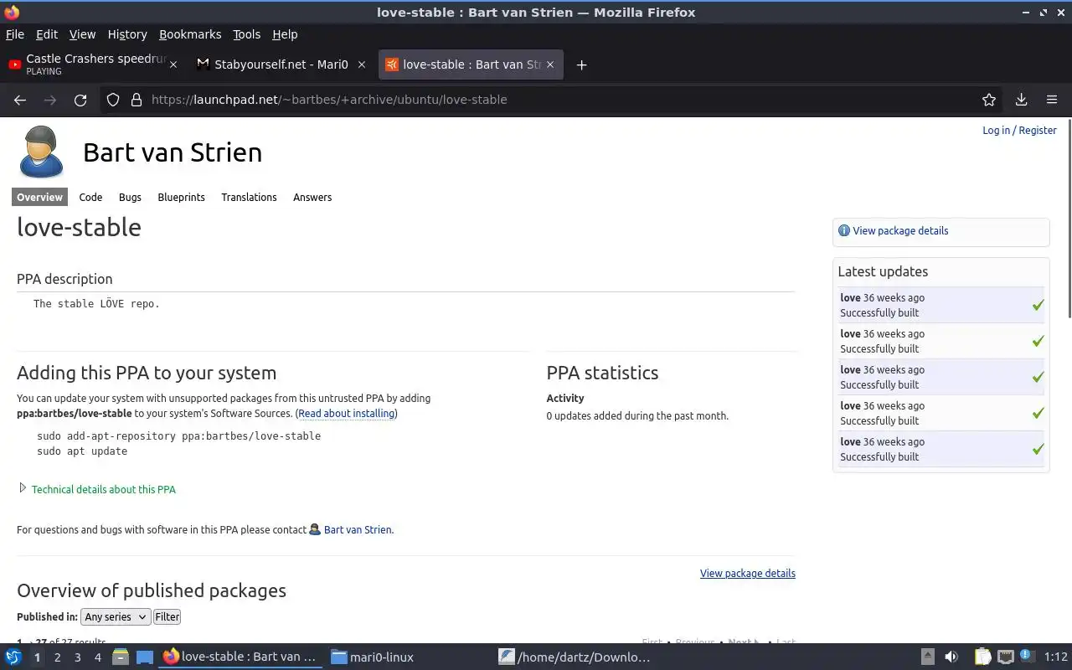Open the Firefox downloads panel
1072x670 pixels.
click(x=1021, y=100)
